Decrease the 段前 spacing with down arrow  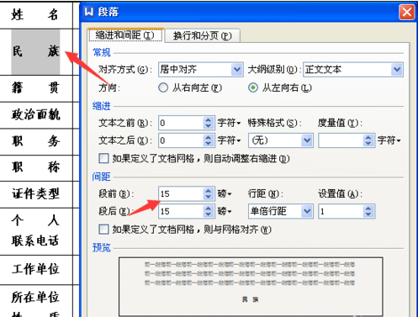click(x=208, y=197)
